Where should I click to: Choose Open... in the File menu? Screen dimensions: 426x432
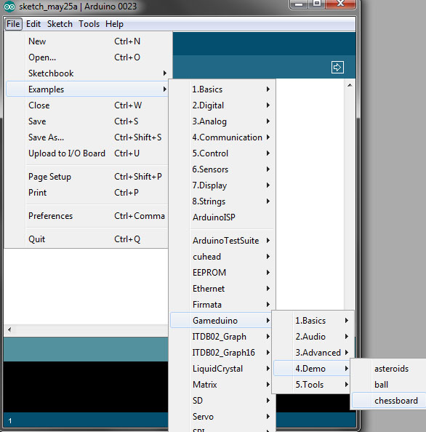[87, 57]
